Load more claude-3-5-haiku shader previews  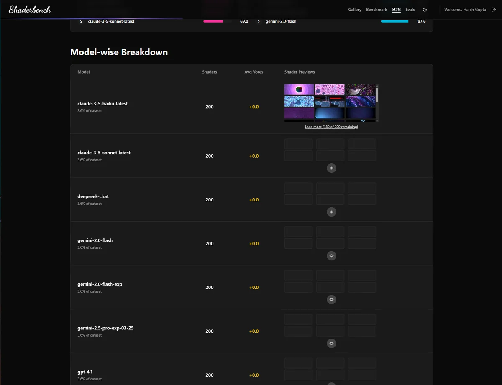331,127
